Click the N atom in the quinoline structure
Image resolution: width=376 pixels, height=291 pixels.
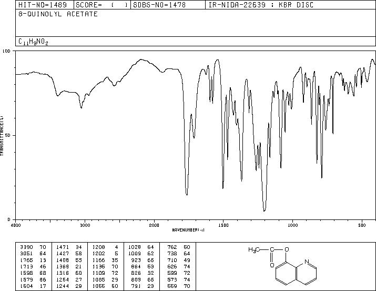[307, 261]
